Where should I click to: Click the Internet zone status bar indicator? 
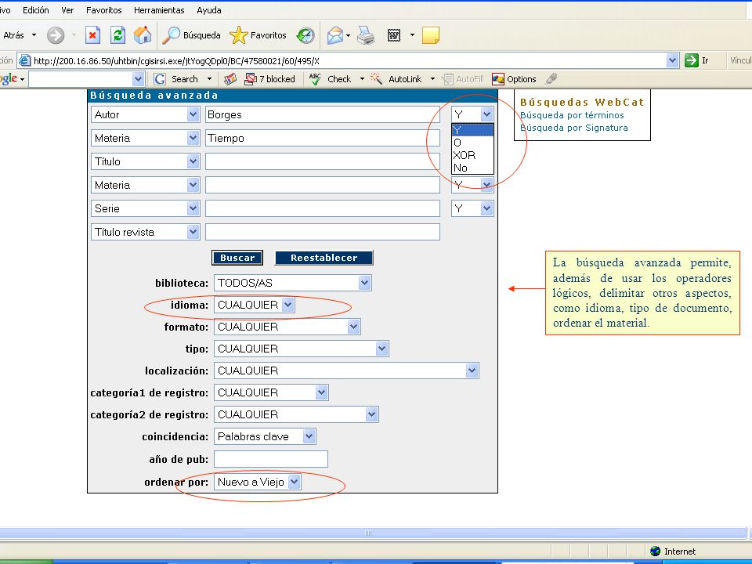click(x=673, y=551)
